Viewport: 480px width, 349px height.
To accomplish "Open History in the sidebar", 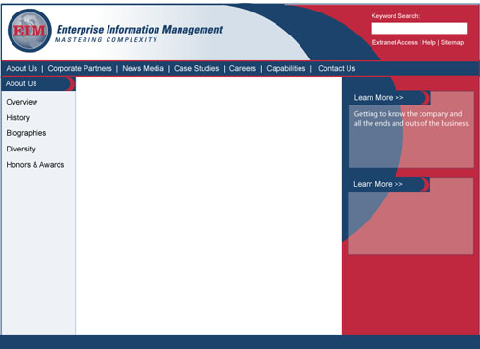I will coord(18,117).
